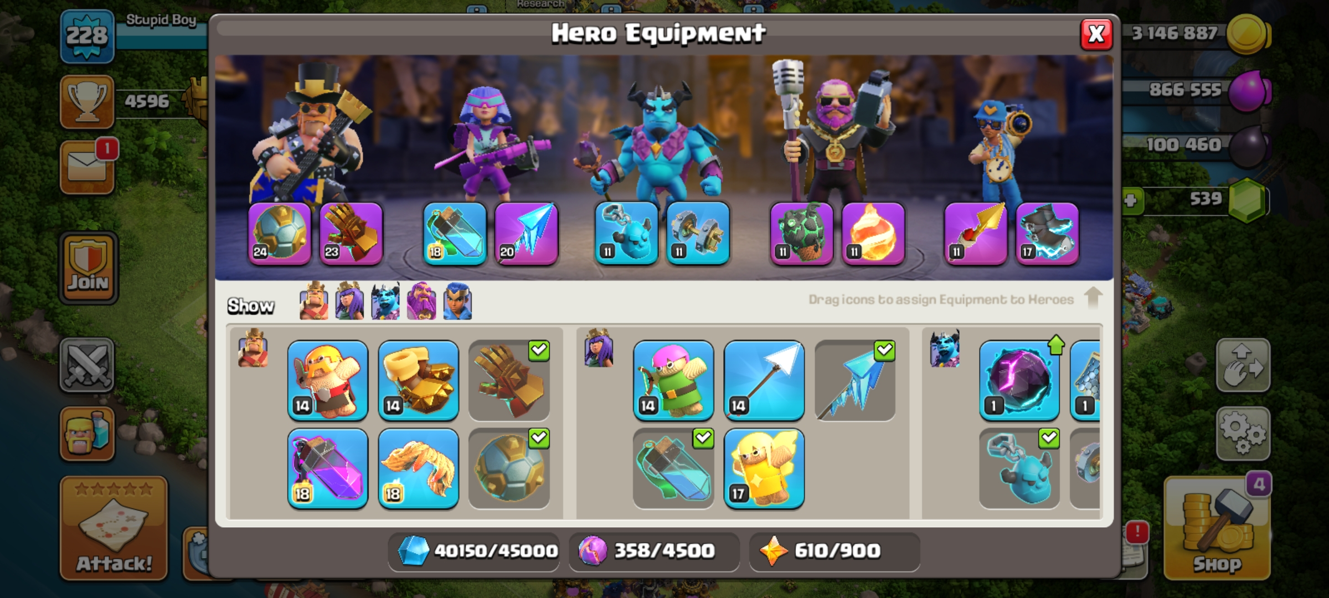The image size is (1329, 598).
Task: Select the Dark Orb equipment with upgrade arrow
Action: [x=1019, y=380]
